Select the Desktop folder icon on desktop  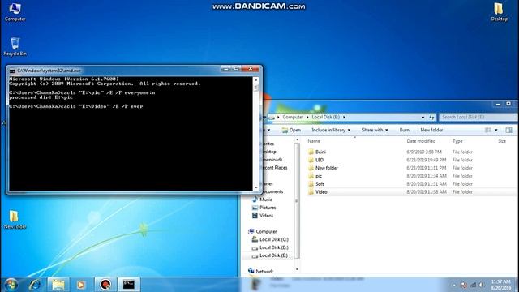pos(499,12)
